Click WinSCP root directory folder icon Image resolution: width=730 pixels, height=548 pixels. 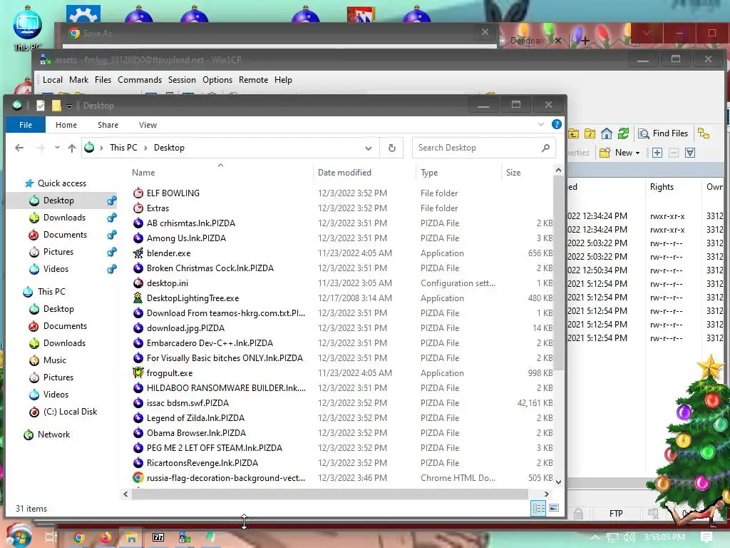click(590, 133)
